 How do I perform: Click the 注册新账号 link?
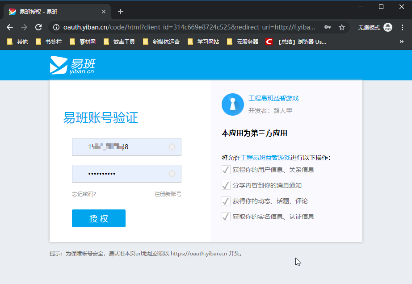click(168, 194)
